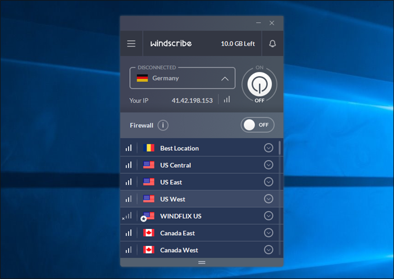Toggle the Firewall switch on
The image size is (394, 279).
click(x=257, y=125)
